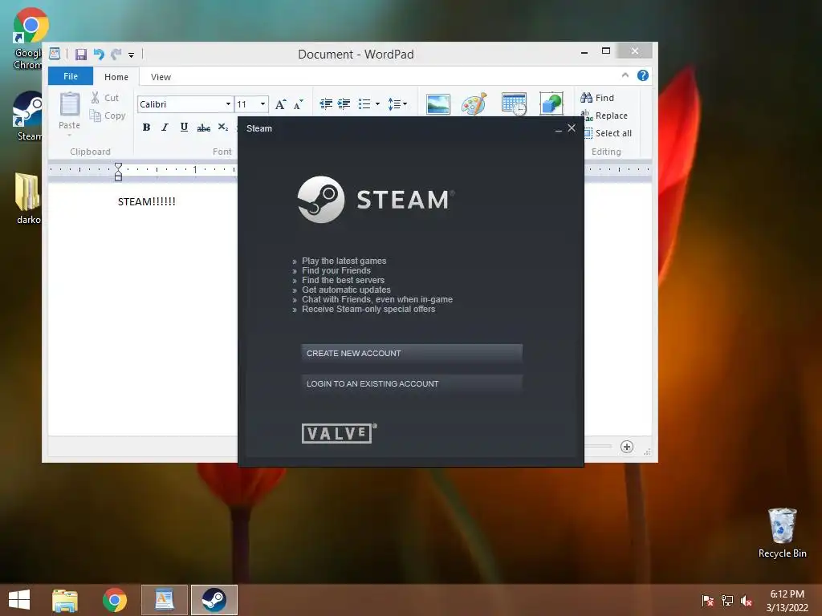Click the Redo arrow in WordPad
The image size is (822, 616).
tap(116, 54)
